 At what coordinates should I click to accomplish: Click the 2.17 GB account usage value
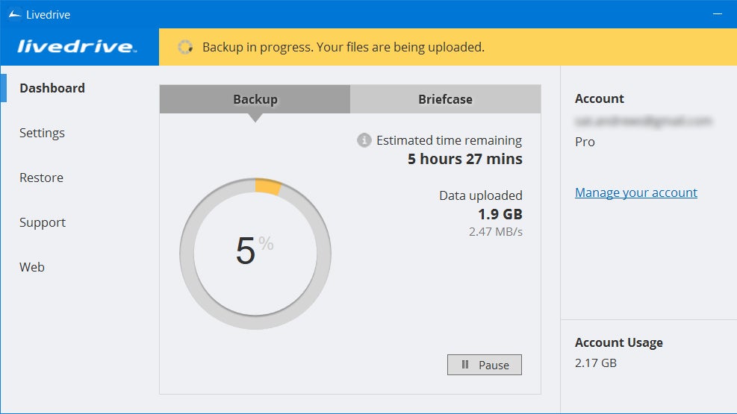pyautogui.click(x=596, y=363)
